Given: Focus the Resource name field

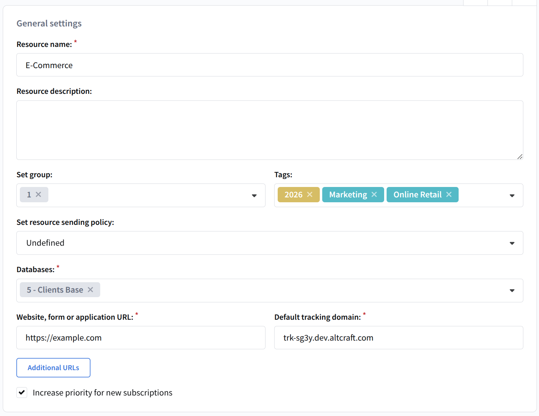Looking at the screenshot, I should (270, 65).
